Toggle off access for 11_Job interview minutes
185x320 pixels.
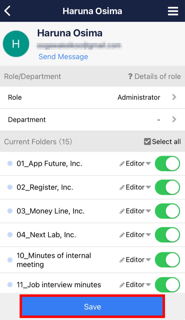pos(167,285)
